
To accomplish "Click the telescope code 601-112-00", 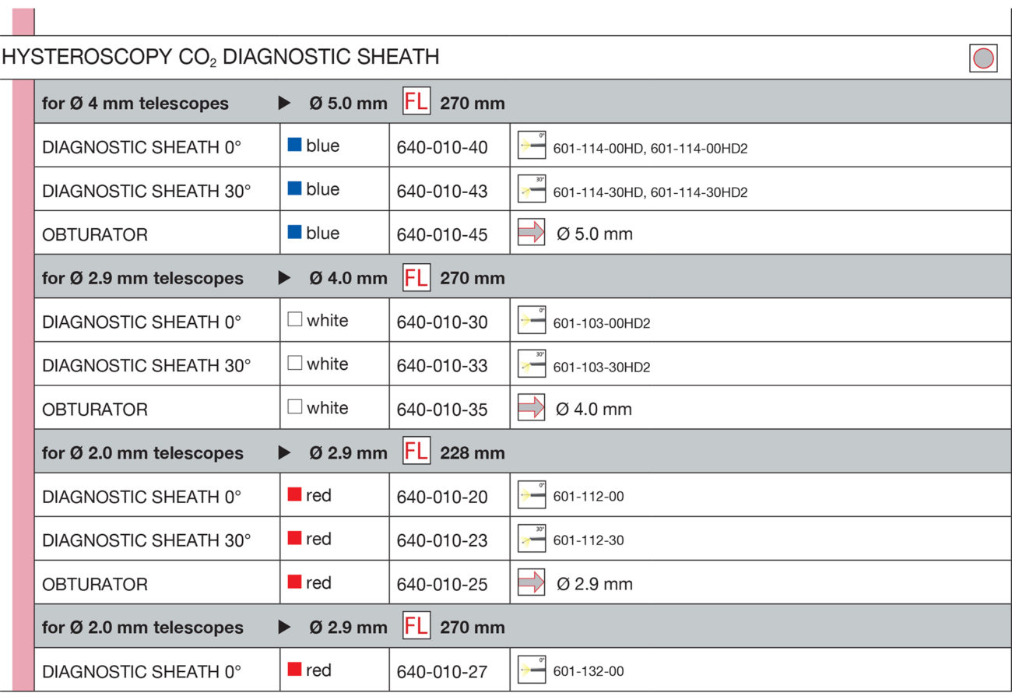I will pyautogui.click(x=588, y=497).
